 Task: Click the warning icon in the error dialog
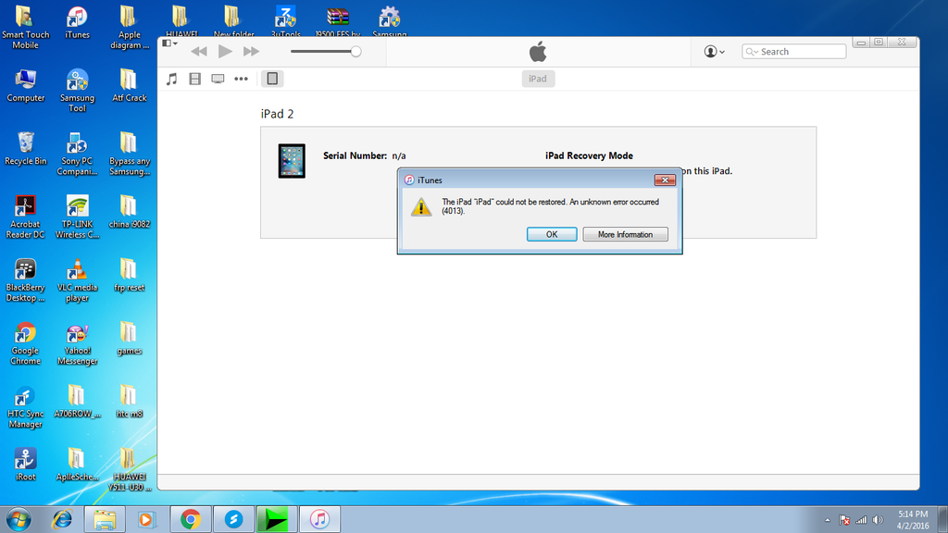(x=423, y=206)
